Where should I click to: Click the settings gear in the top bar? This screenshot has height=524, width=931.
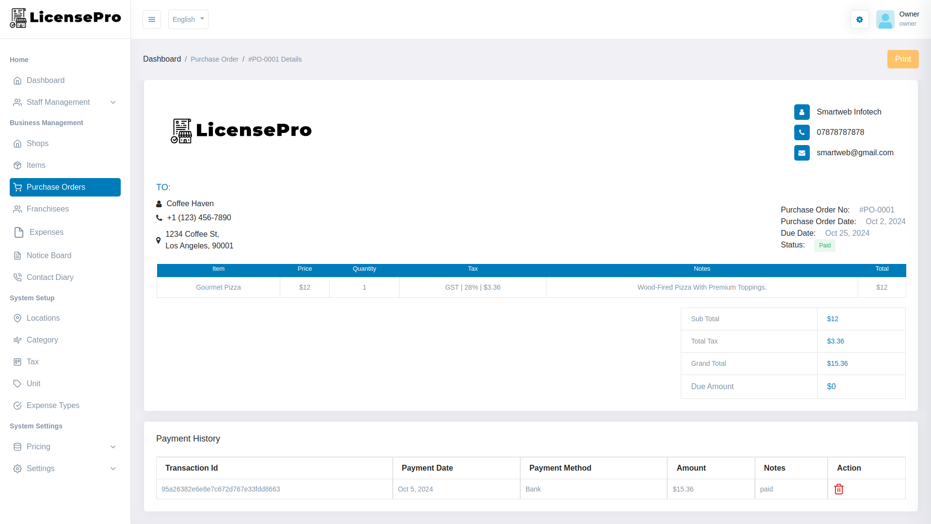859,19
